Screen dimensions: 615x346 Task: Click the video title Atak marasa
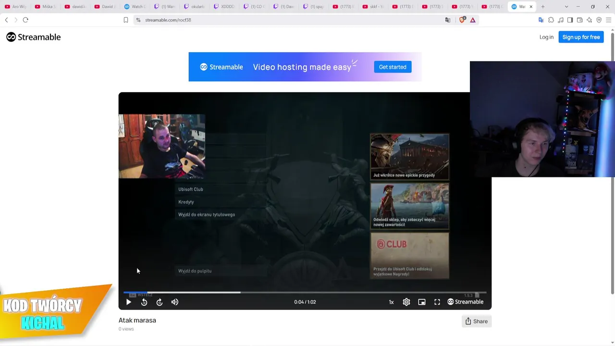pyautogui.click(x=137, y=320)
